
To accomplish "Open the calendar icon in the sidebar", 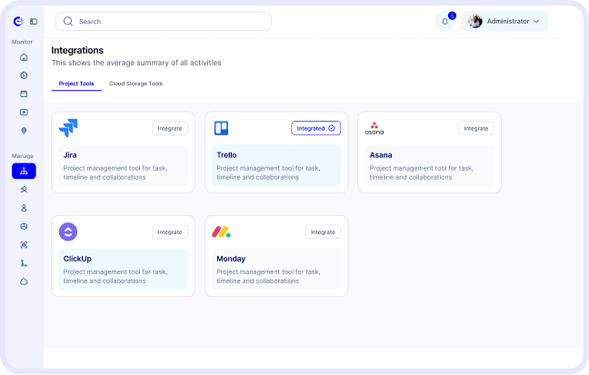I will click(x=24, y=94).
